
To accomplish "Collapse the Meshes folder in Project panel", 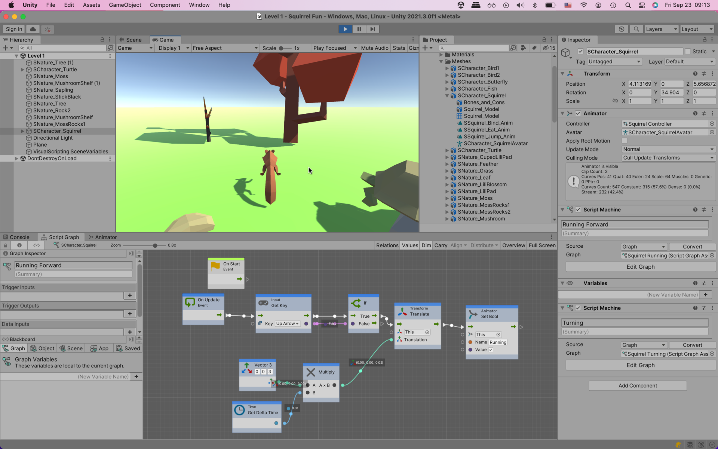I will [x=441, y=61].
